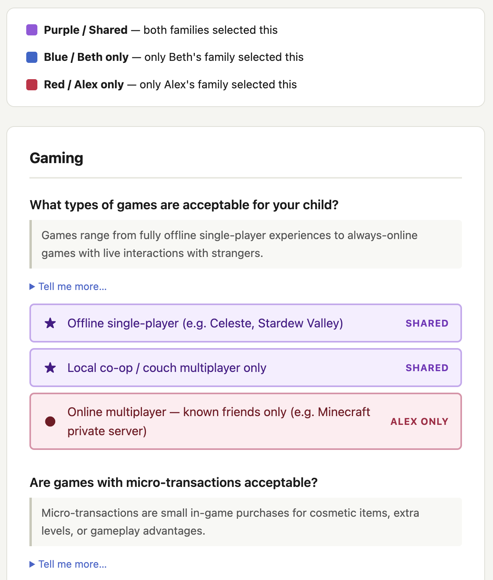Click the micro-transactions question heading
Viewport: 493px width, 580px height.
pyautogui.click(x=174, y=483)
